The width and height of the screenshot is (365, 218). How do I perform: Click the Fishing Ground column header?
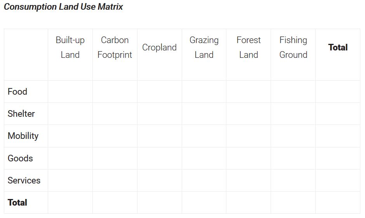pyautogui.click(x=293, y=47)
